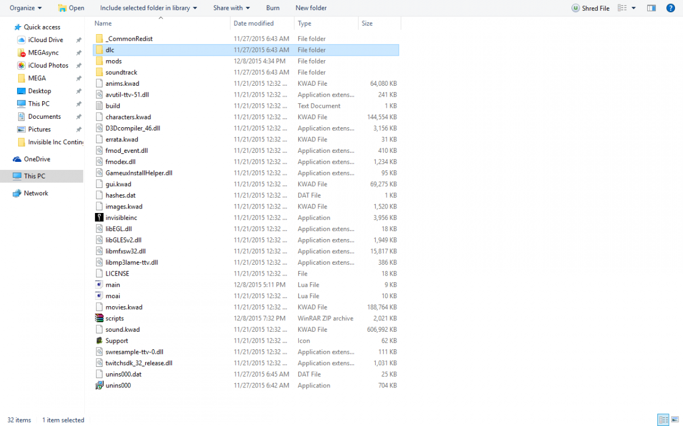The height and width of the screenshot is (426, 683).
Task: Open the Organize dropdown menu
Action: 26,8
